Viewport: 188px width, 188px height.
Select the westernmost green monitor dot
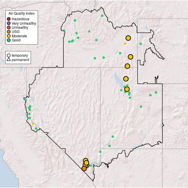25,99
